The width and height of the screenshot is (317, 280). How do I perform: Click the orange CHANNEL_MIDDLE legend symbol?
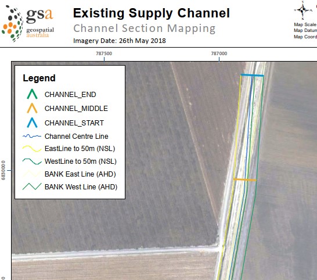32,108
